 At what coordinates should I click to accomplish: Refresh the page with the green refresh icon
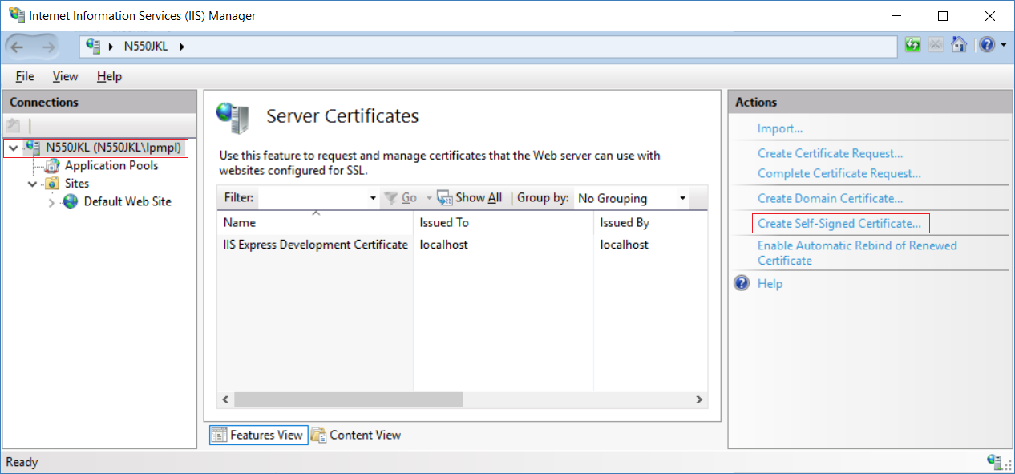click(912, 45)
